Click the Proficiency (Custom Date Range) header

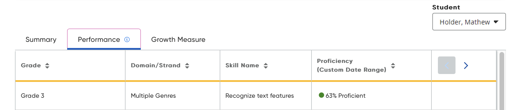pyautogui.click(x=351, y=65)
